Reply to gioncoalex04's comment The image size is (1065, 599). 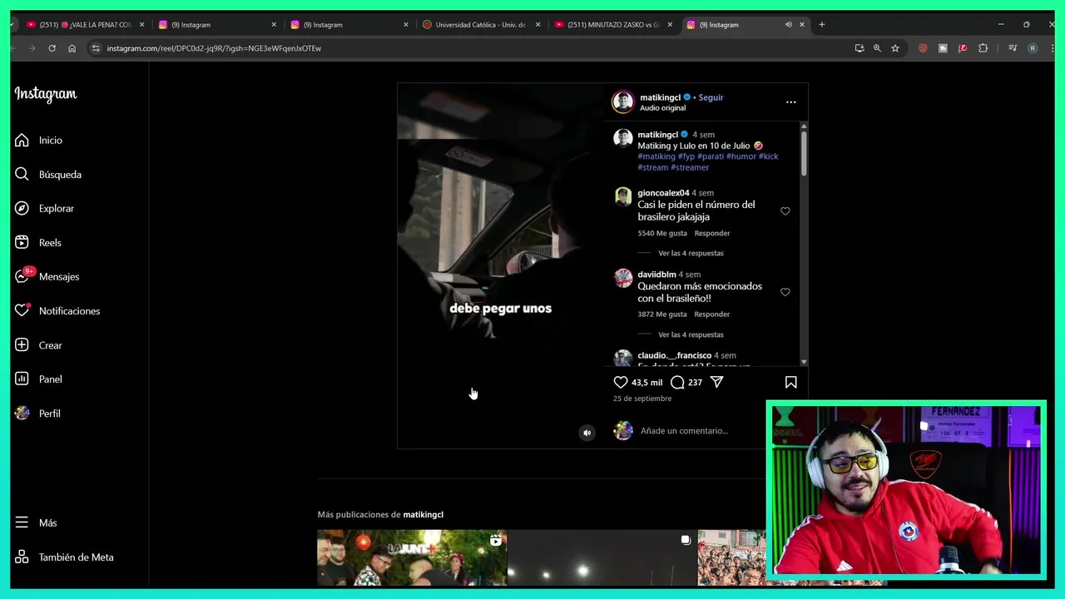coord(712,233)
